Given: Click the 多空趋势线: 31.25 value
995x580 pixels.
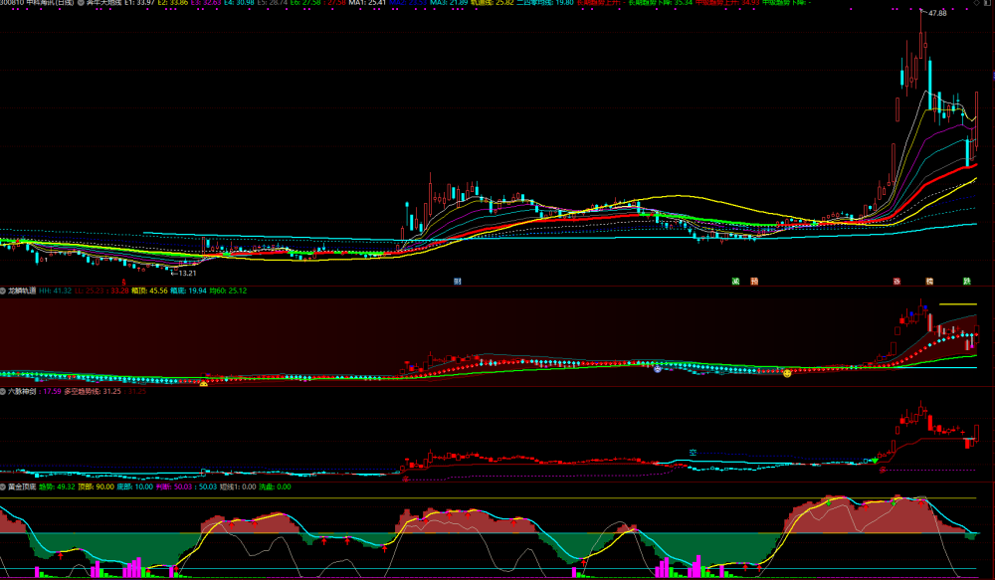Looking at the screenshot, I should [x=93, y=392].
